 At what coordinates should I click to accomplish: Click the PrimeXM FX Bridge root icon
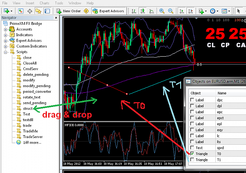tap(6, 24)
